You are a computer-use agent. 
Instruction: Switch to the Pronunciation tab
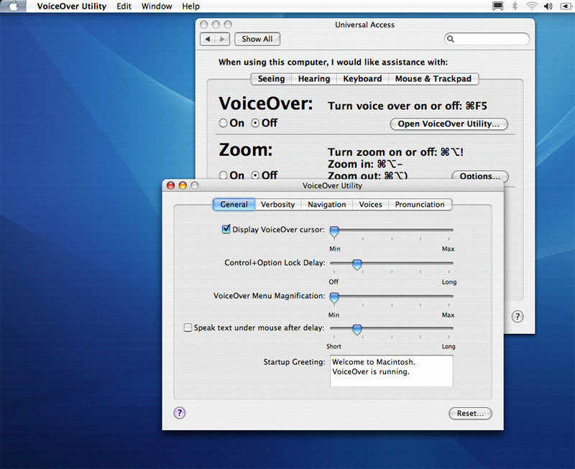[420, 205]
